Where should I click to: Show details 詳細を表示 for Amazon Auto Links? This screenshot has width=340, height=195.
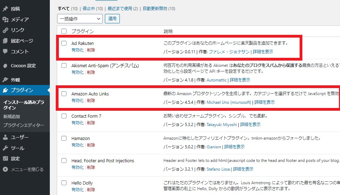[x=264, y=102]
